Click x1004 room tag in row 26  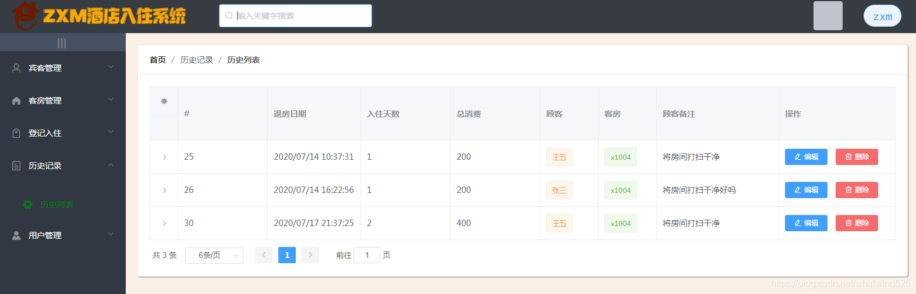[621, 190]
